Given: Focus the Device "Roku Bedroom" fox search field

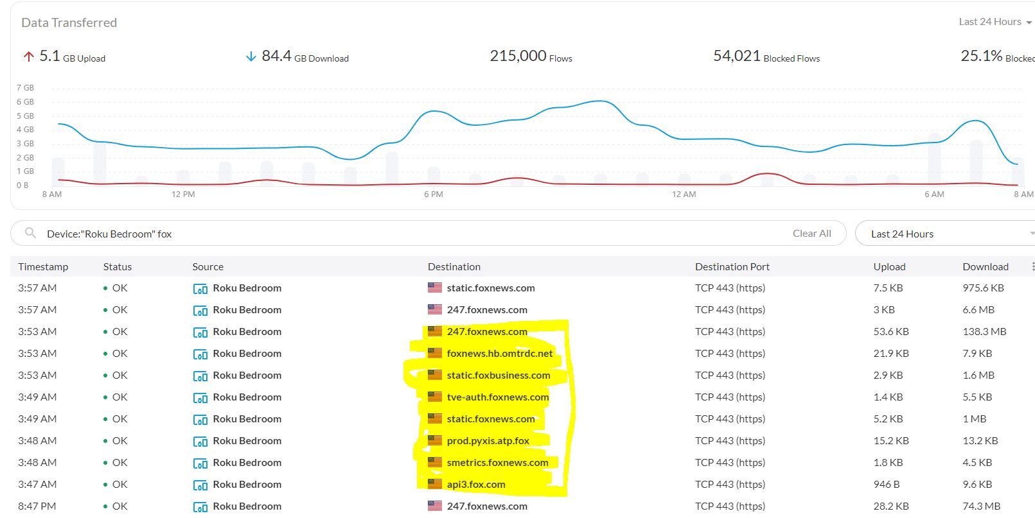Looking at the screenshot, I should click(428, 233).
